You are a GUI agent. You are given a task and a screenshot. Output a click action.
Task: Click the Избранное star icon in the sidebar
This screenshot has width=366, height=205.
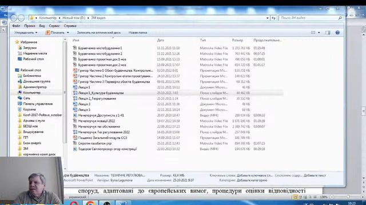pos(17,42)
